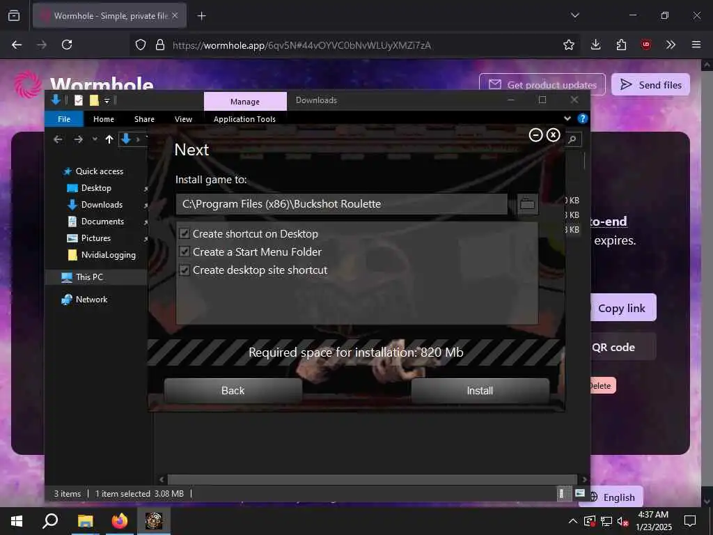This screenshot has width=713, height=535.
Task: Switch Explorer to details view icon
Action: [562, 494]
